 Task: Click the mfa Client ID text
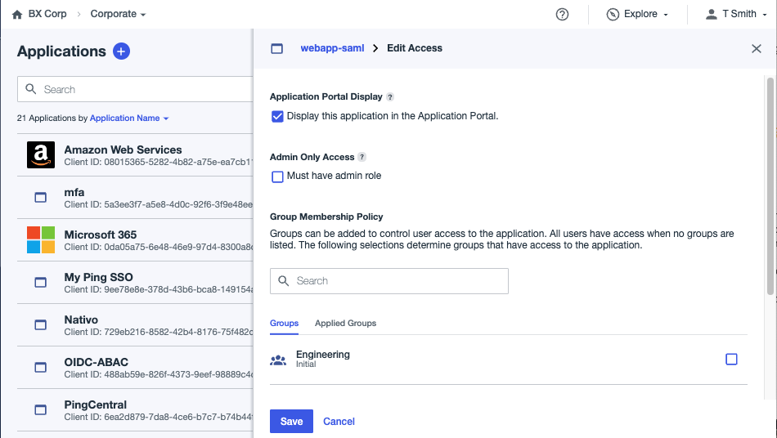tap(159, 204)
